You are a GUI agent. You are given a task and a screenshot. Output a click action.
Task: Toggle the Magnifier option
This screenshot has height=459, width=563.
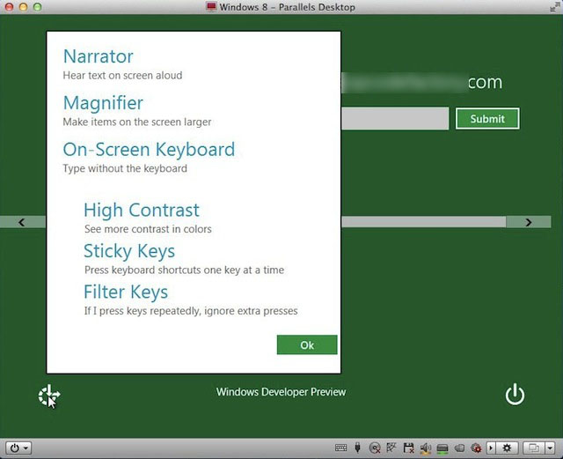(103, 103)
